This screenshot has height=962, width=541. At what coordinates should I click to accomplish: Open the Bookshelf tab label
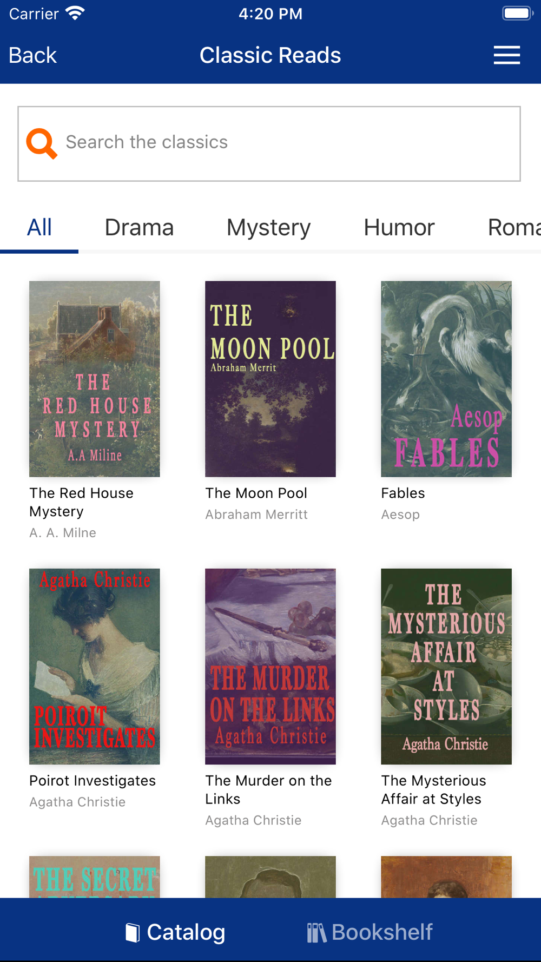[x=382, y=932]
